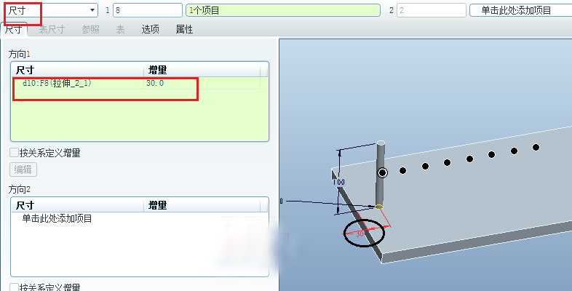Open the 尺寸 pattern type dropdown
Image resolution: width=572 pixels, height=291 pixels.
[51, 10]
